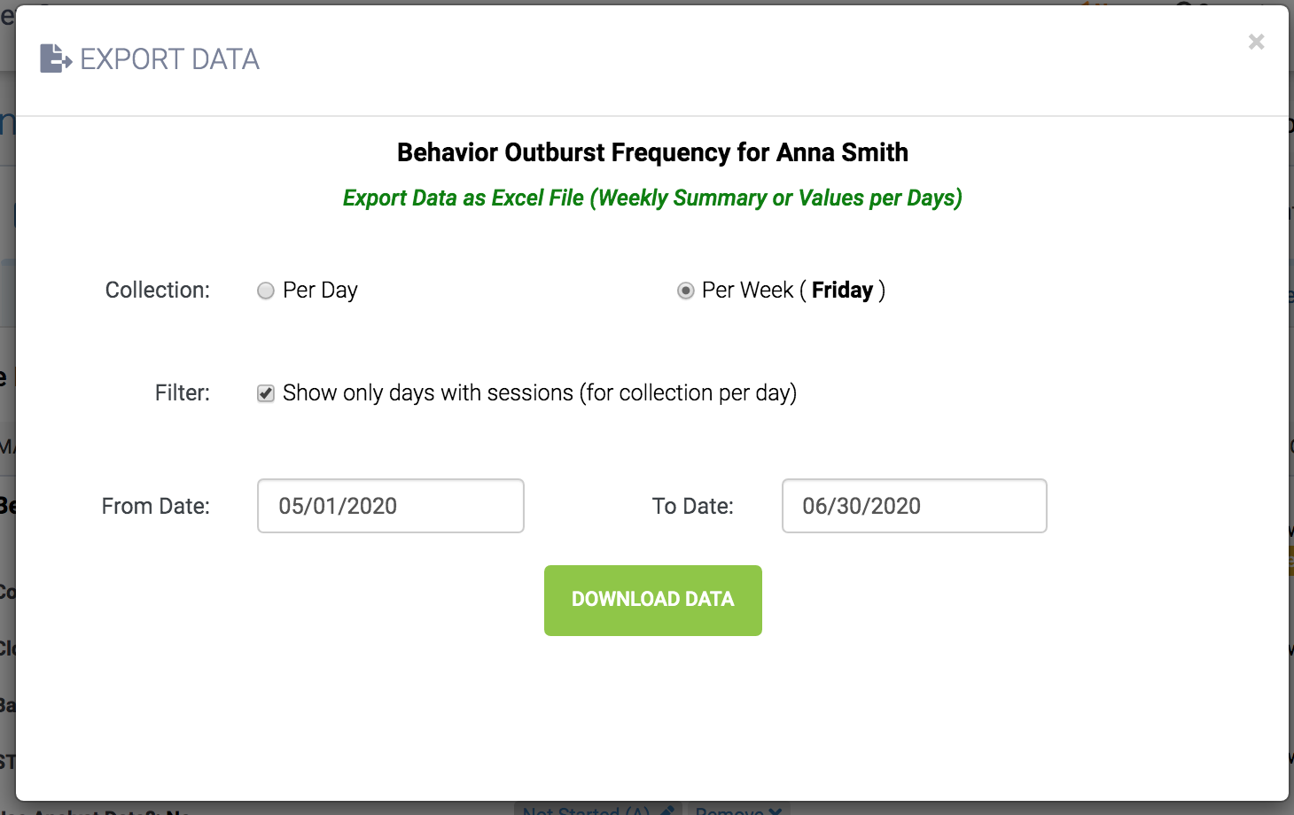Toggle the show only days with sessions checkbox
Image resolution: width=1294 pixels, height=815 pixels.
[266, 393]
